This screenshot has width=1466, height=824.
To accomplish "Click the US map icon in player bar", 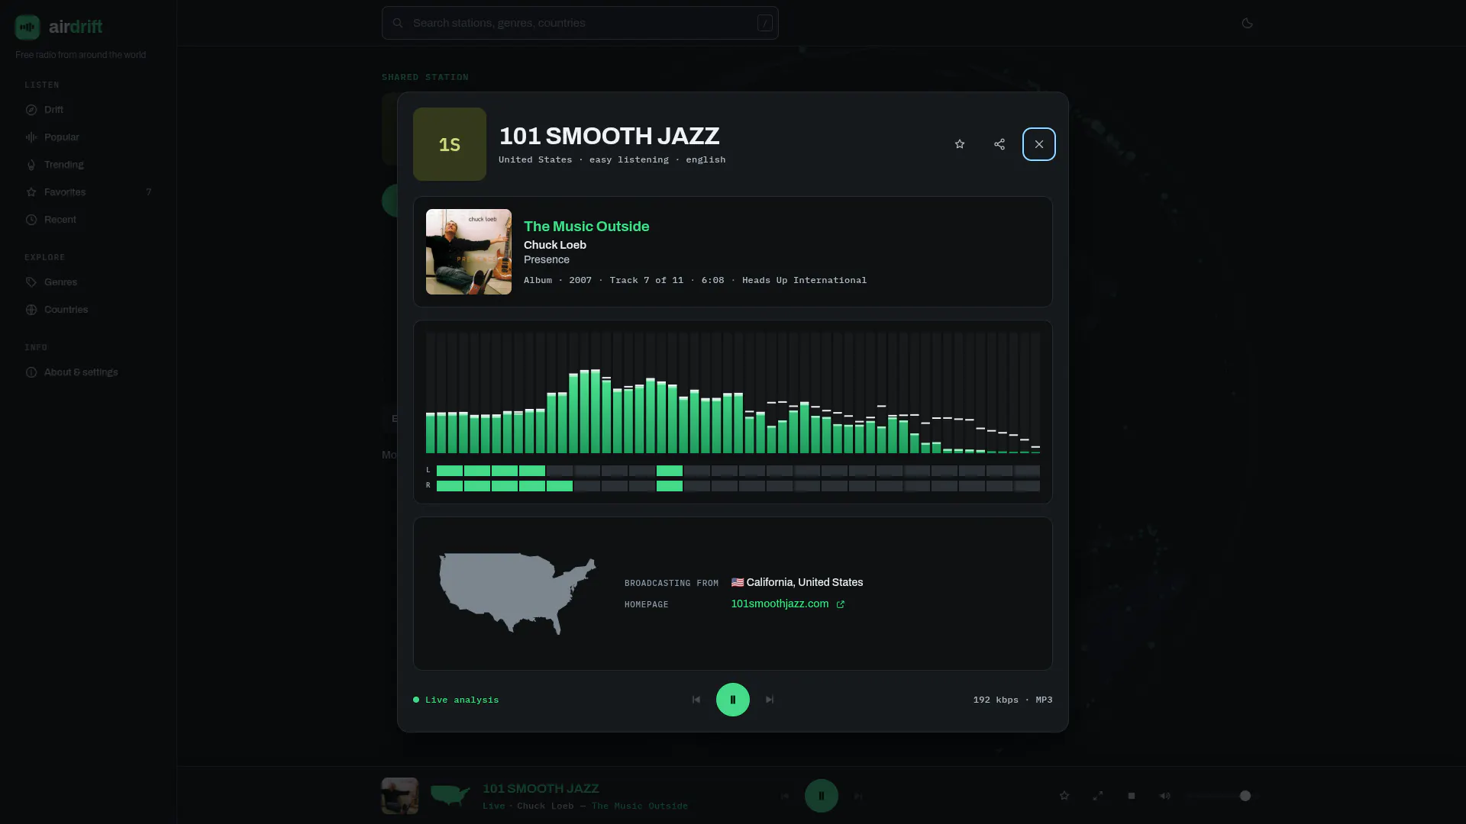I will click(450, 796).
